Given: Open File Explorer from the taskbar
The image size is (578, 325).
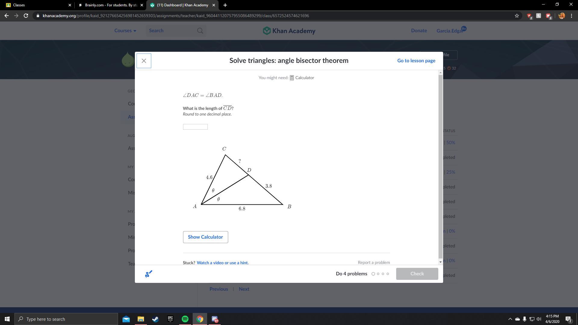Looking at the screenshot, I should 141,319.
